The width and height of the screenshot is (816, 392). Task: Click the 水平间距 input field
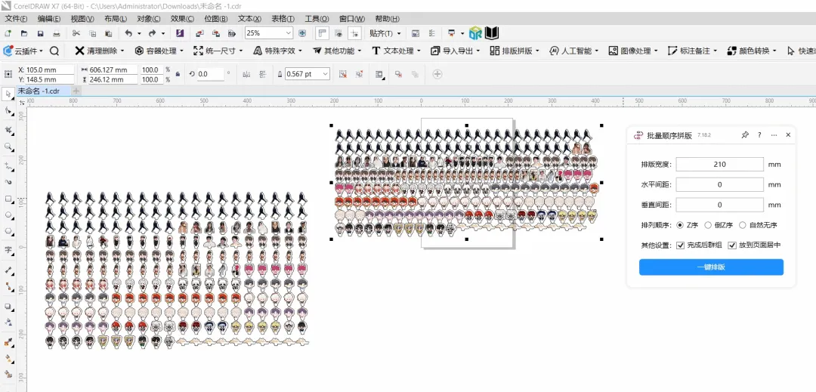pos(720,184)
